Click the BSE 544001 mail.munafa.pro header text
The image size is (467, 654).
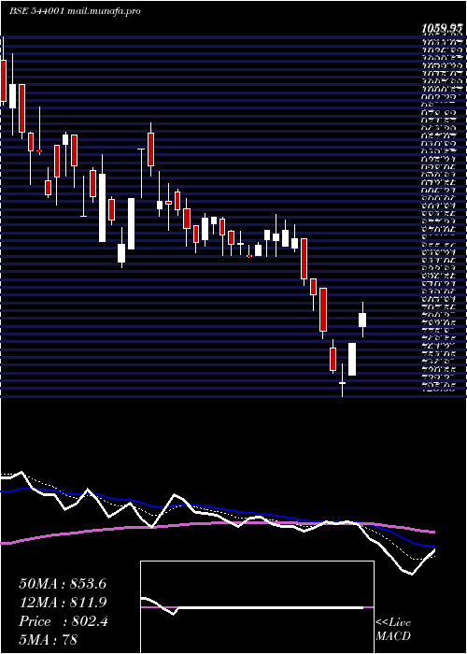tap(75, 11)
